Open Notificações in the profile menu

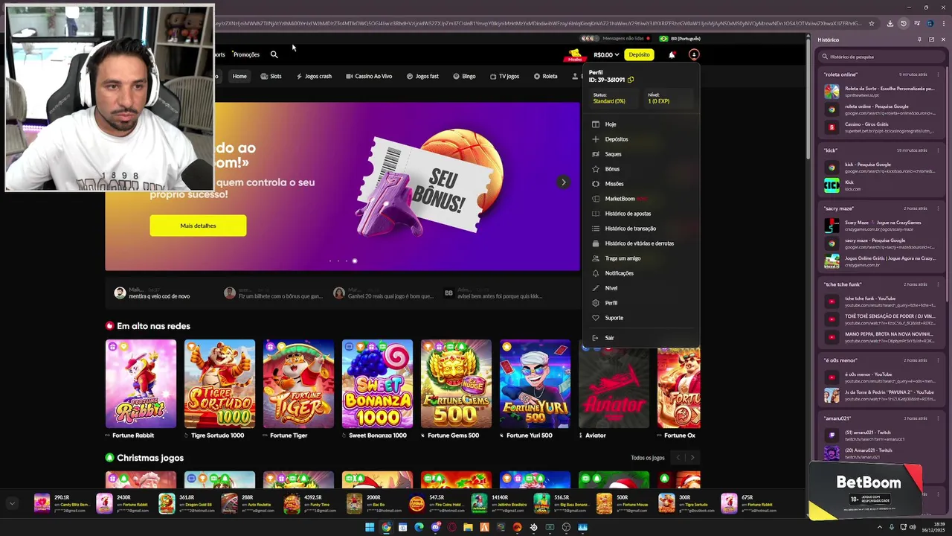click(619, 273)
